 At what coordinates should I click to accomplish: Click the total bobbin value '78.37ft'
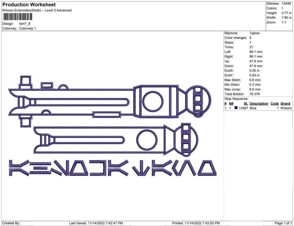255,94
